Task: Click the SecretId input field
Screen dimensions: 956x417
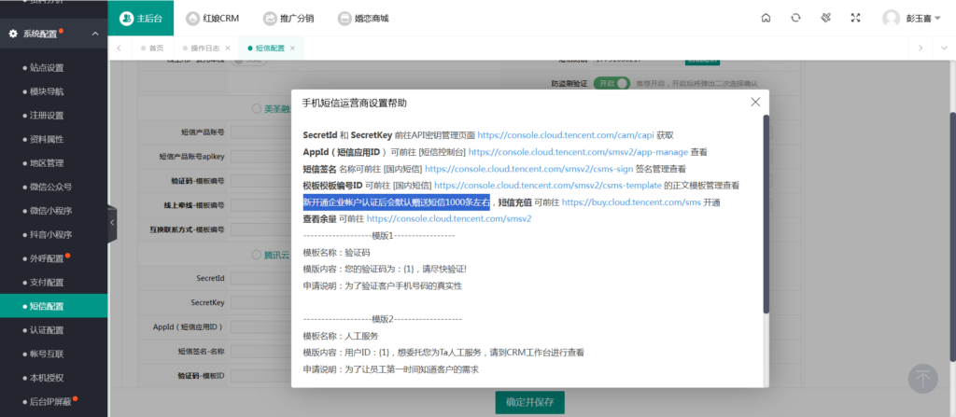Action: (261, 279)
